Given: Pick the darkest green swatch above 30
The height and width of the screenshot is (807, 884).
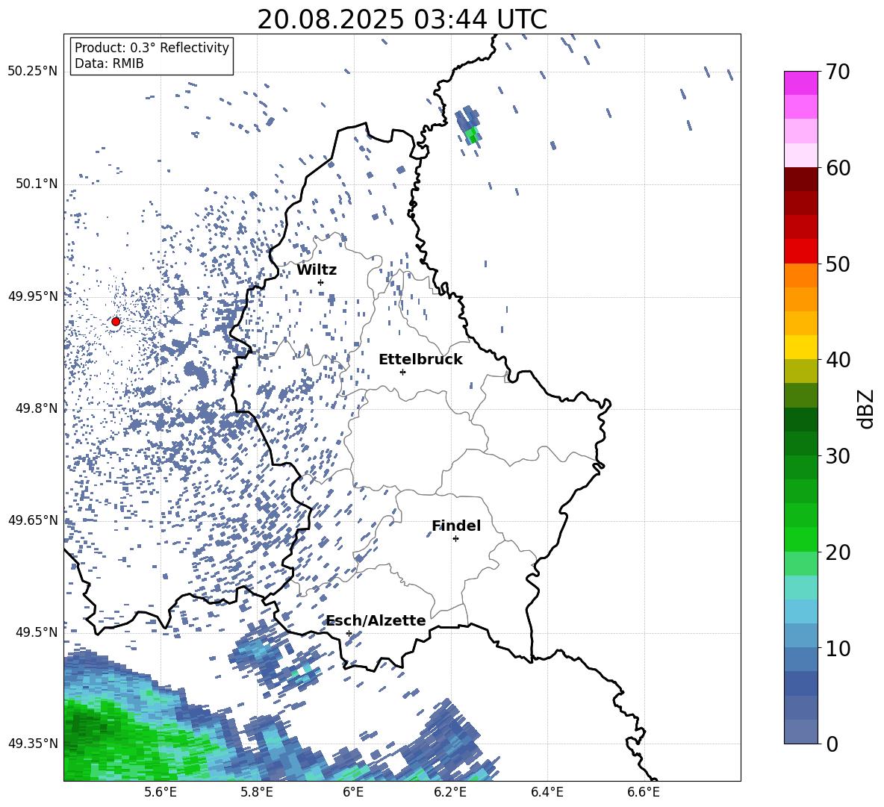Looking at the screenshot, I should 800,420.
